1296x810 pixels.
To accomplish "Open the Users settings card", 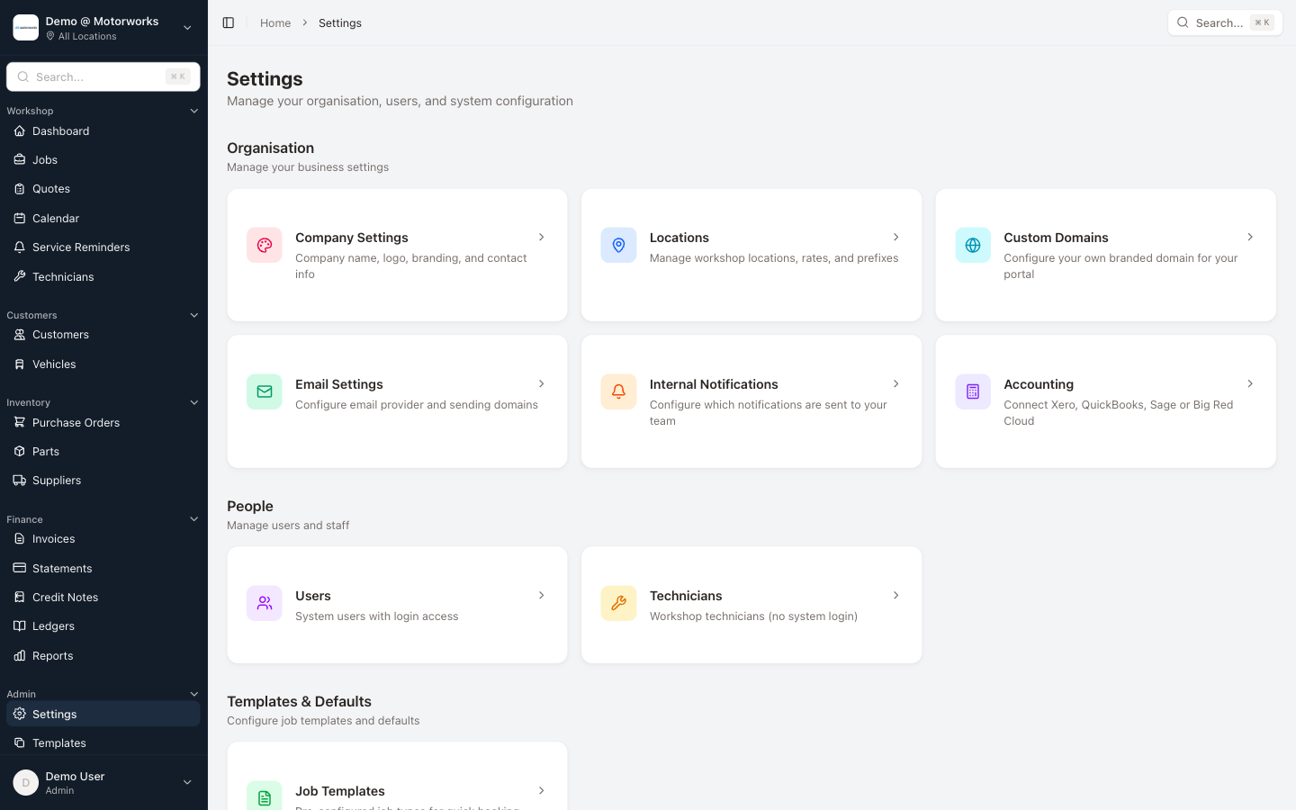I will click(x=397, y=604).
